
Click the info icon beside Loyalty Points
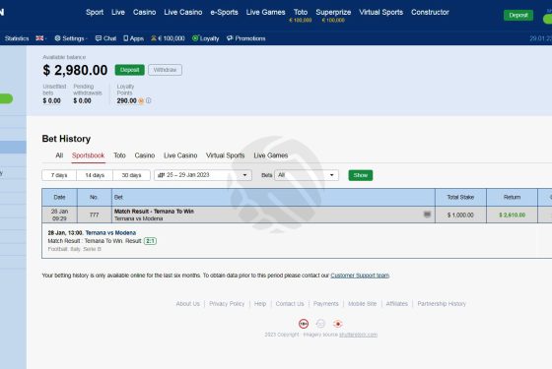(x=149, y=100)
